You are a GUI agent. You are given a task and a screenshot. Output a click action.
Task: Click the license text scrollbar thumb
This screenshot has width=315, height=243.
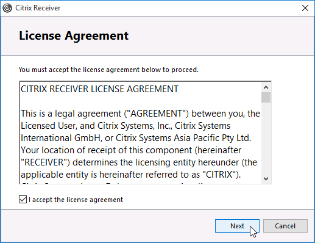(266, 98)
